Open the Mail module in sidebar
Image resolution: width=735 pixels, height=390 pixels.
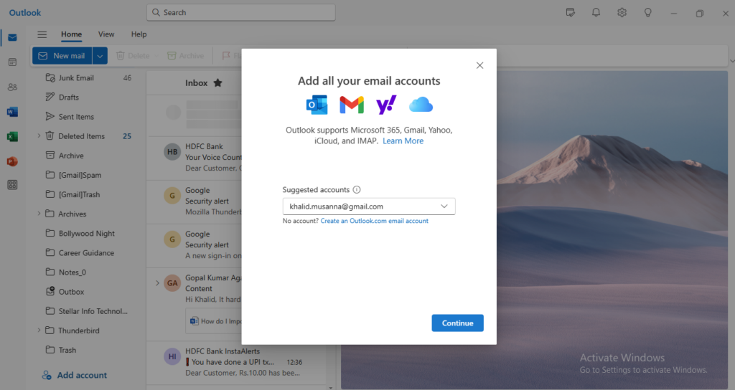click(x=13, y=37)
